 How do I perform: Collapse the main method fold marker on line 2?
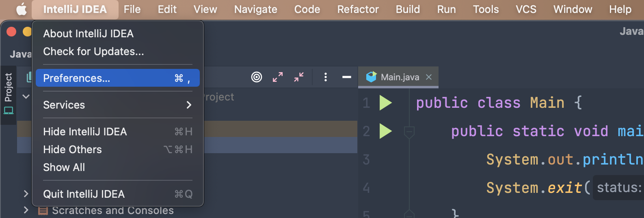tap(409, 131)
